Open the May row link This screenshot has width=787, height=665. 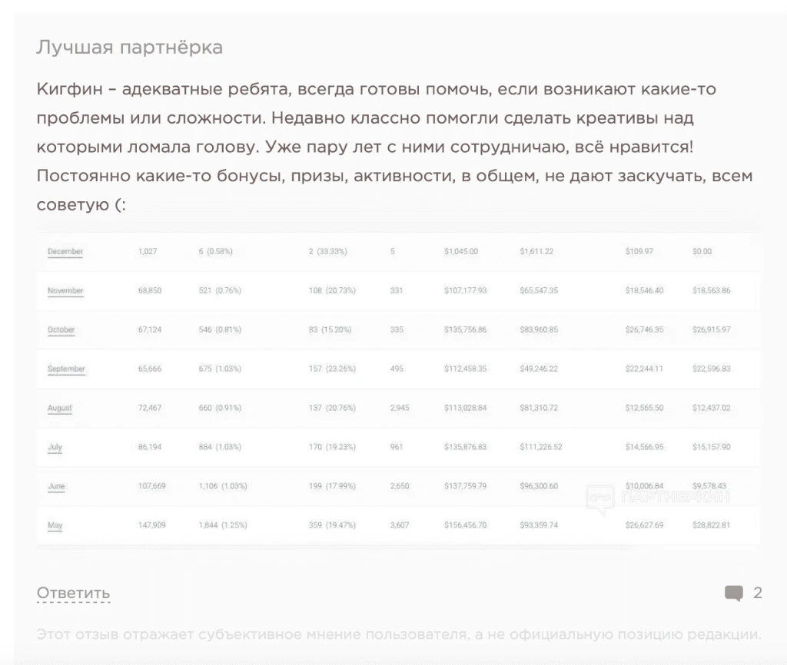[55, 525]
